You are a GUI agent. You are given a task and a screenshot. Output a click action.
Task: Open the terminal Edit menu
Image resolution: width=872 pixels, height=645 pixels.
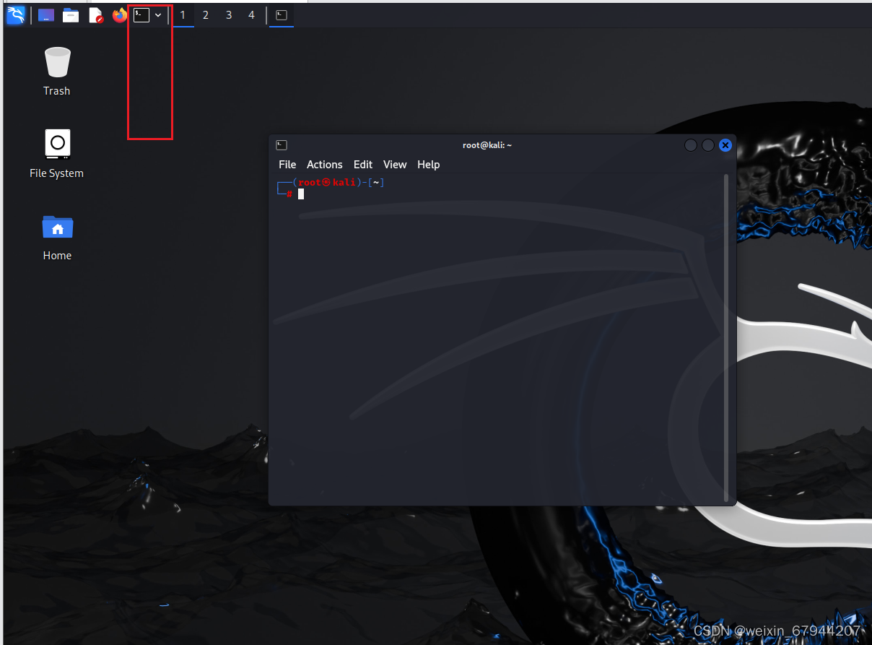pos(363,165)
